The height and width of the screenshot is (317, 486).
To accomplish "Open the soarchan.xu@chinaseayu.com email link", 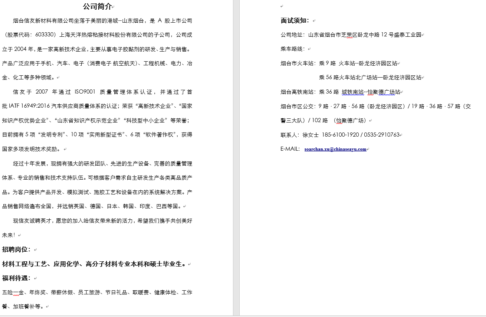I will 335,149.
